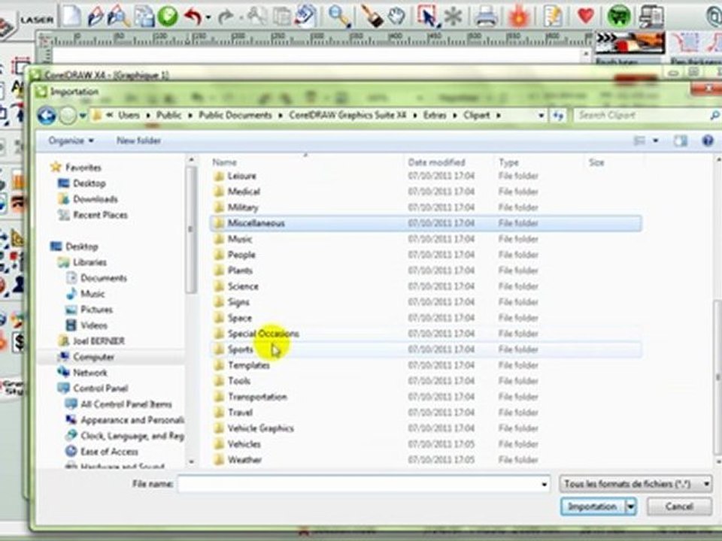The width and height of the screenshot is (722, 541).
Task: Sort by the Name column header
Action: [224, 162]
